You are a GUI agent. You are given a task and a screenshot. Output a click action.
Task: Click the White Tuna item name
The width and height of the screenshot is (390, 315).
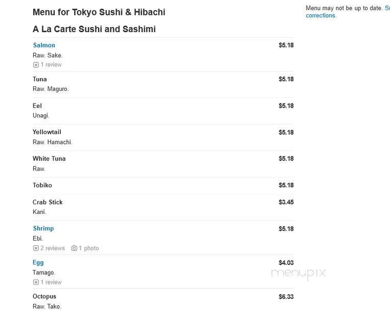point(49,159)
